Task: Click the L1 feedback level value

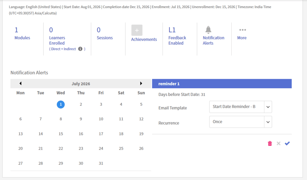Action: tap(172, 30)
